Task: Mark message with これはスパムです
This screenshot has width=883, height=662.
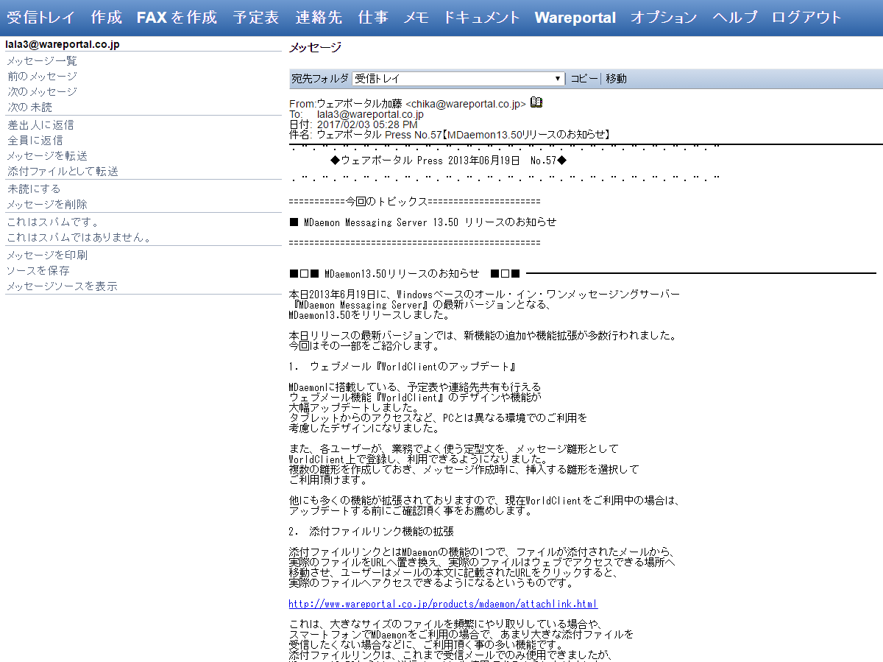Action: [x=53, y=222]
